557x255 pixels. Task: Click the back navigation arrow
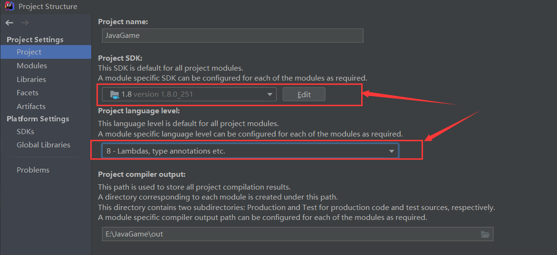[9, 23]
